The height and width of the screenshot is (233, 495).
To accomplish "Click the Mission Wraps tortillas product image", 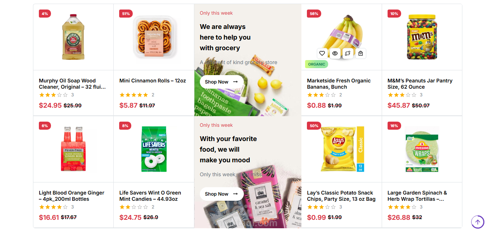I will (x=422, y=149).
